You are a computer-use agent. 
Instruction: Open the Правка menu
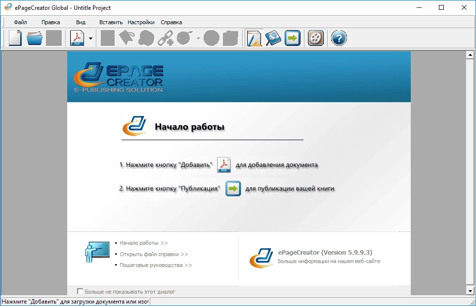[51, 22]
